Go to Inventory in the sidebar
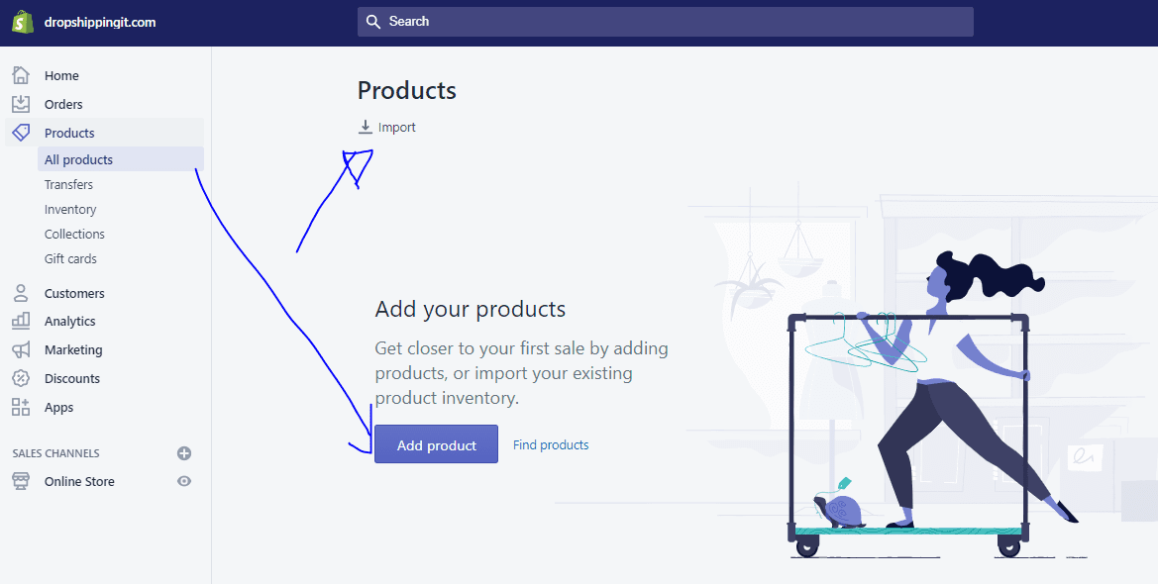The image size is (1158, 584). tap(70, 210)
